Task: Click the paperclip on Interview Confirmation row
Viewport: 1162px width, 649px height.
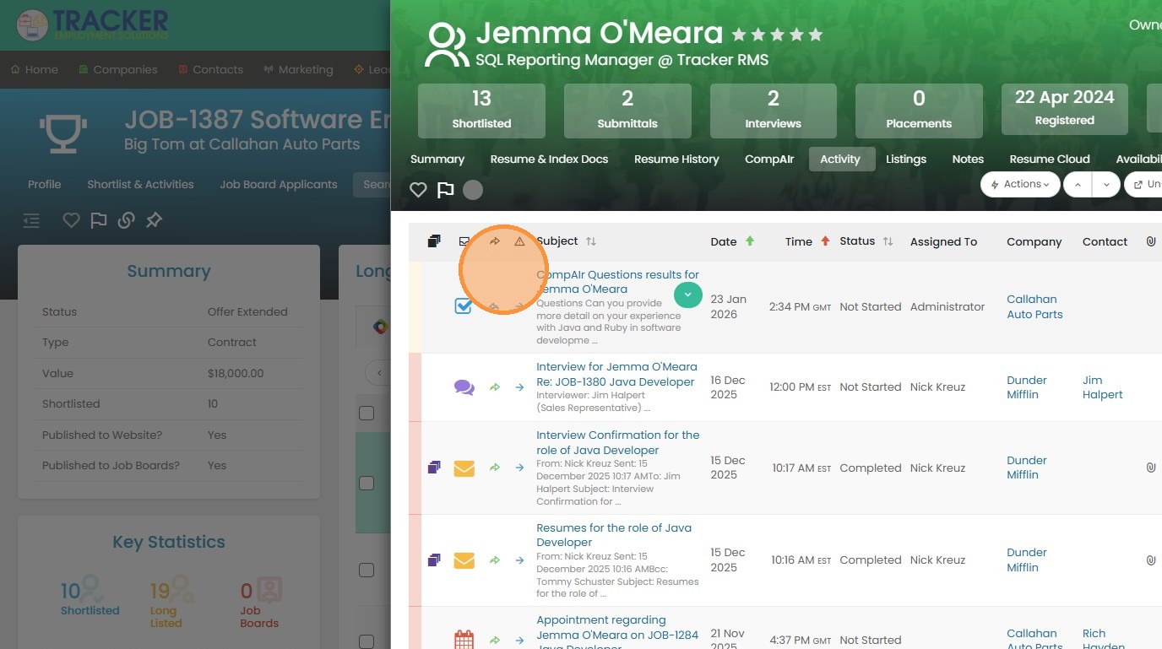Action: coord(1150,468)
